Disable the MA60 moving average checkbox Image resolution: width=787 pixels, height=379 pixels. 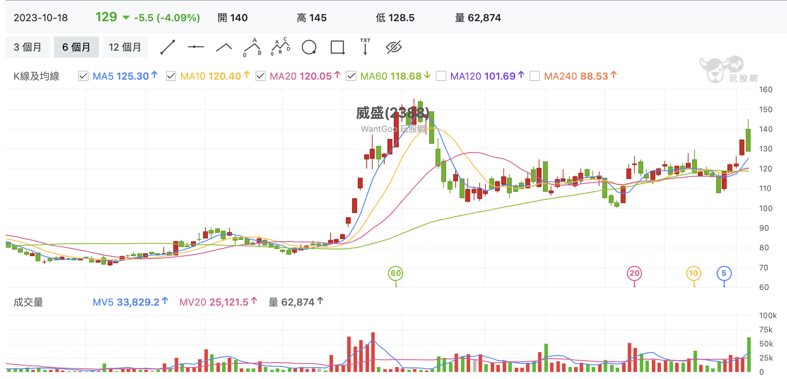(351, 76)
